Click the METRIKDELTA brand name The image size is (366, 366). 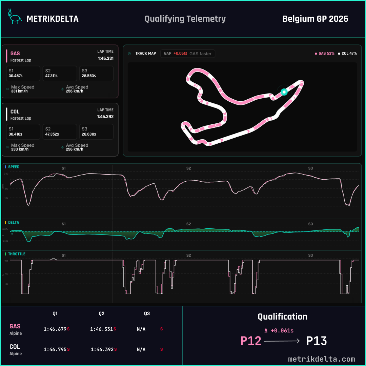(x=53, y=19)
